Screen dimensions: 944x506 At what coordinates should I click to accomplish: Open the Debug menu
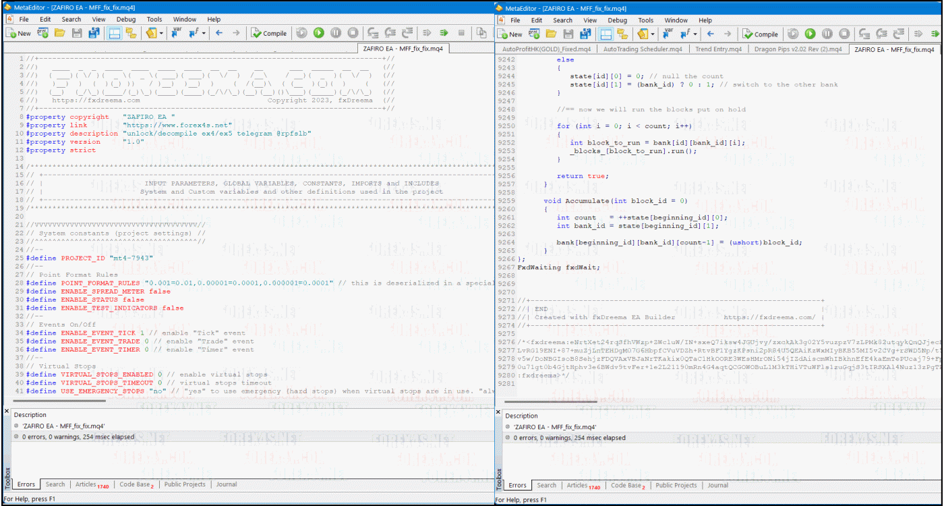[x=127, y=20]
